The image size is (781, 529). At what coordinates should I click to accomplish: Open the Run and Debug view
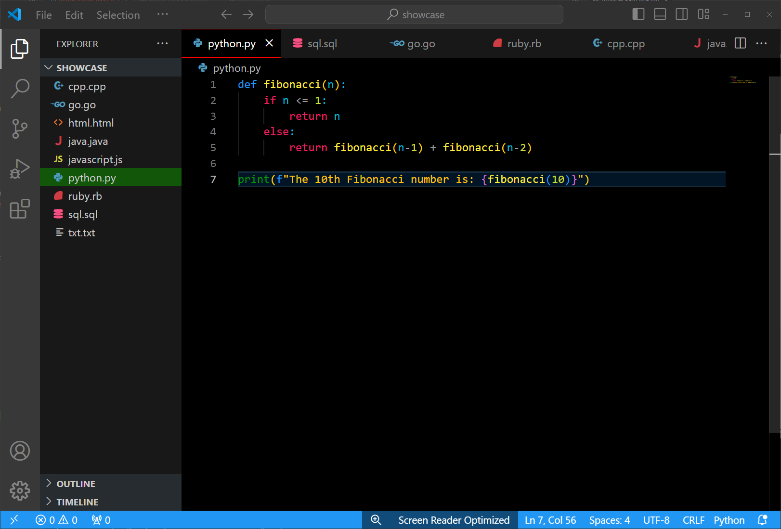[20, 168]
